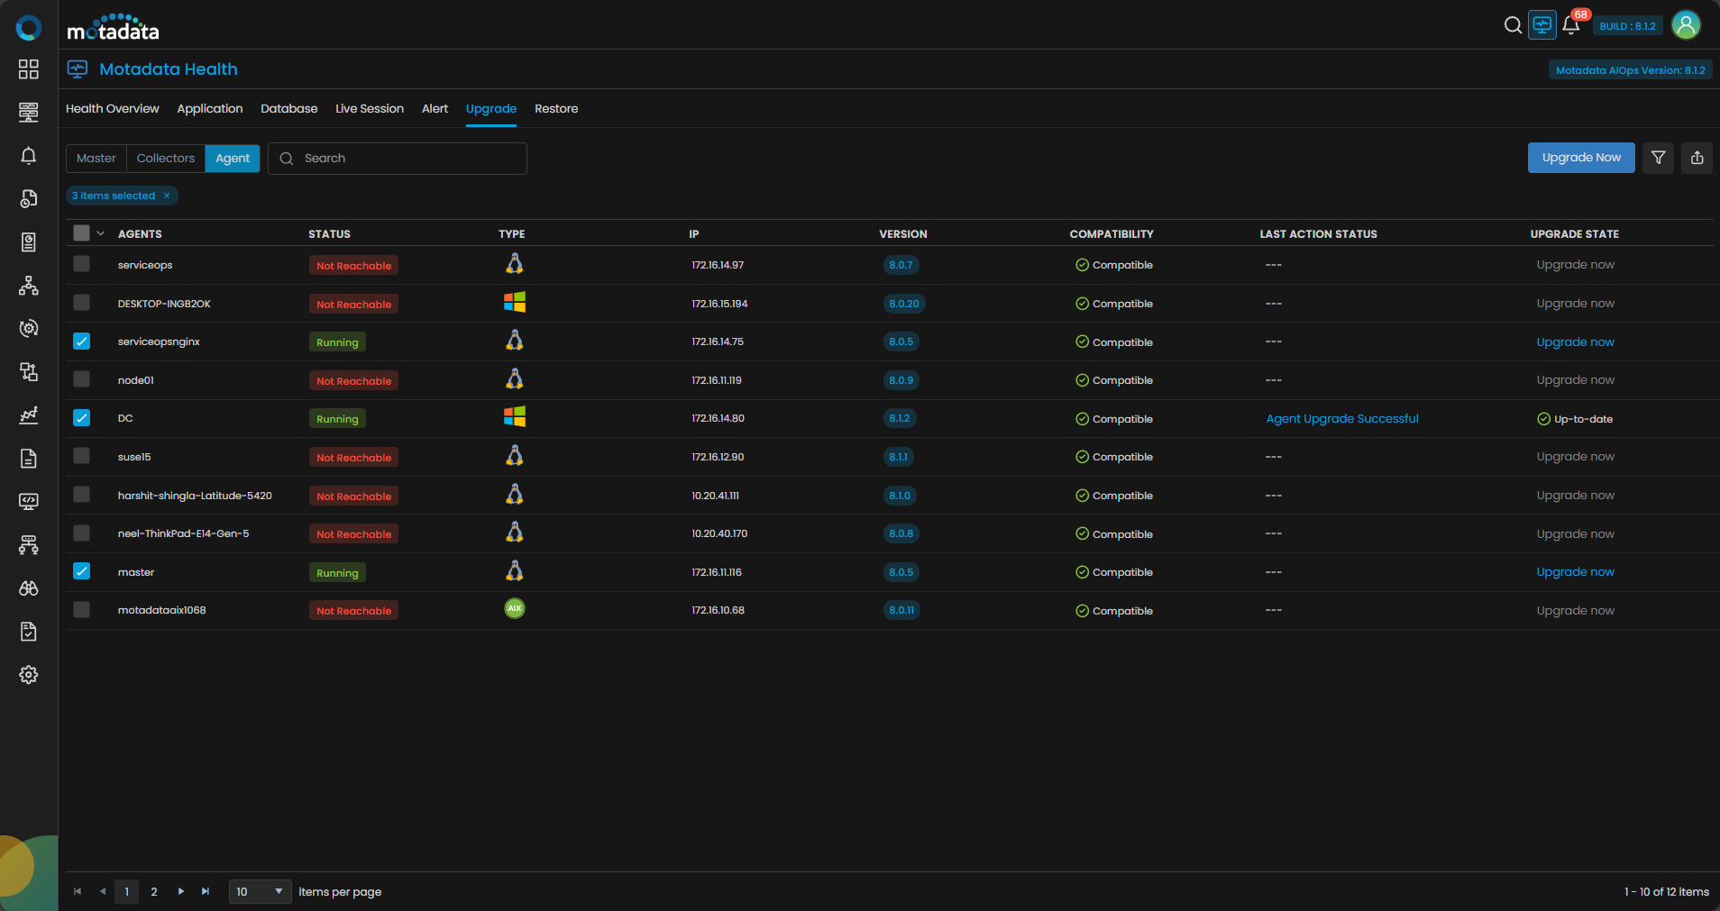Open the items per page dropdown
Screen dimensions: 1720x911
tap(260, 891)
